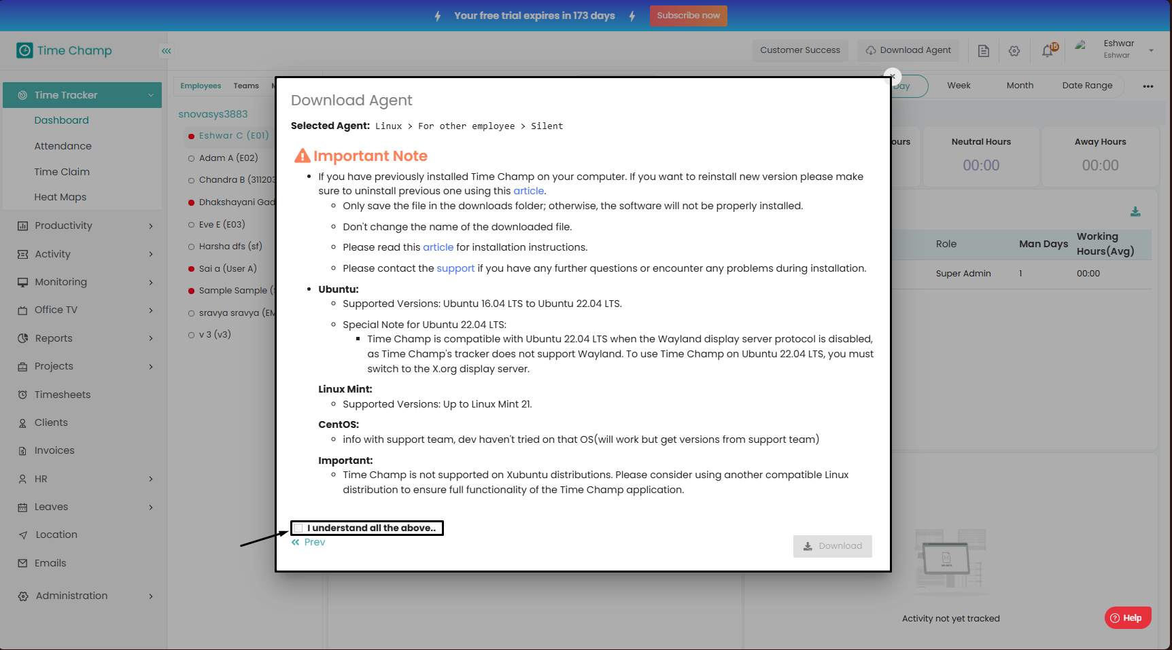Expand the Projects menu chevron

tap(151, 367)
